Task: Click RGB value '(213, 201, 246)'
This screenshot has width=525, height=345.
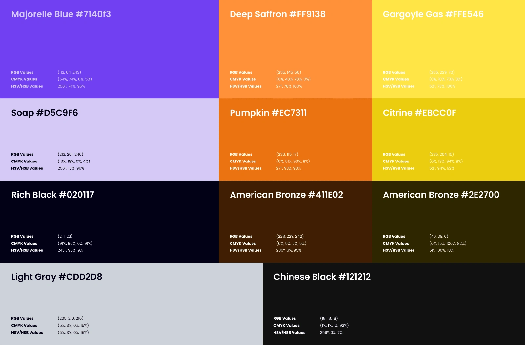Action: pos(71,154)
